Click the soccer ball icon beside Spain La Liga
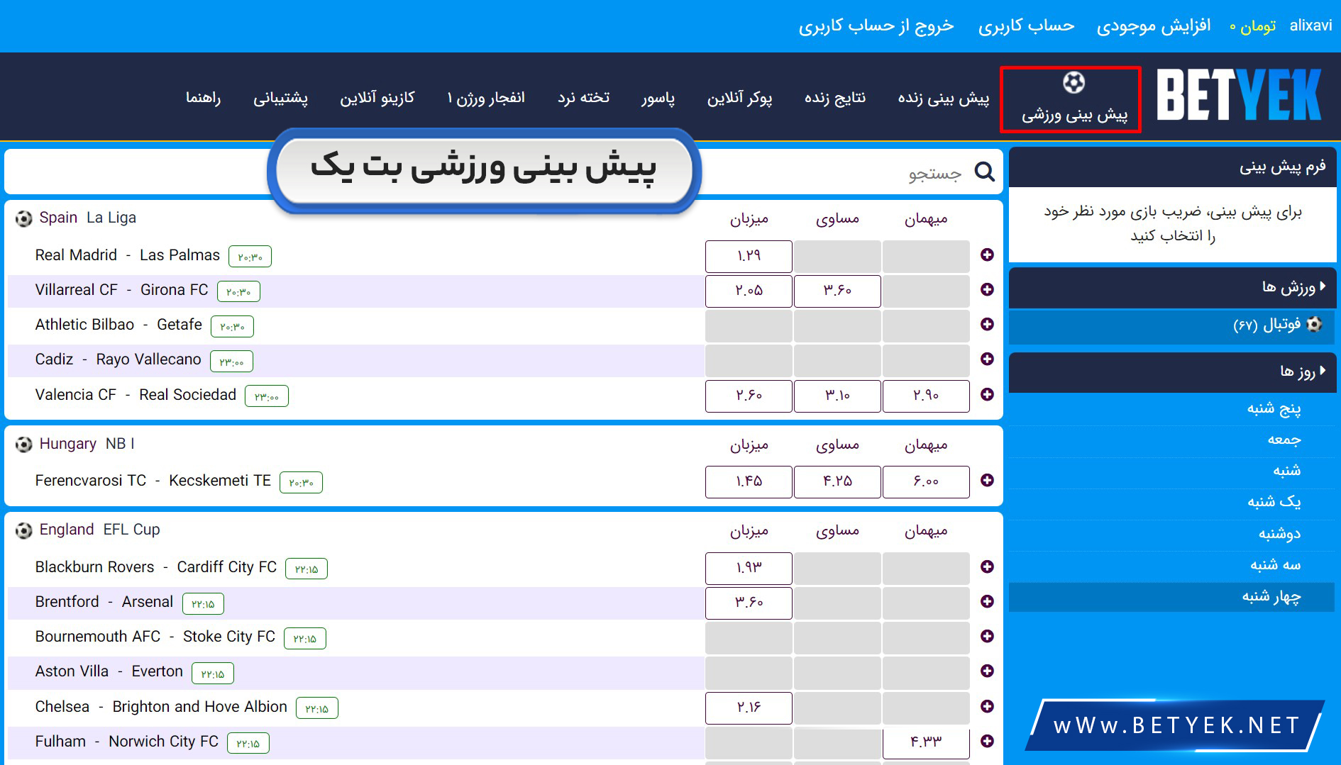The height and width of the screenshot is (765, 1341). tap(24, 218)
